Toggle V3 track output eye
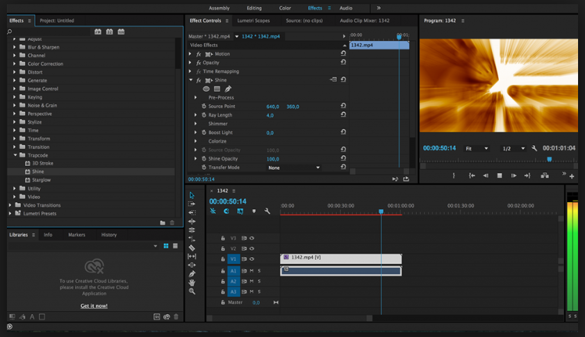This screenshot has height=337, width=585. 252,238
